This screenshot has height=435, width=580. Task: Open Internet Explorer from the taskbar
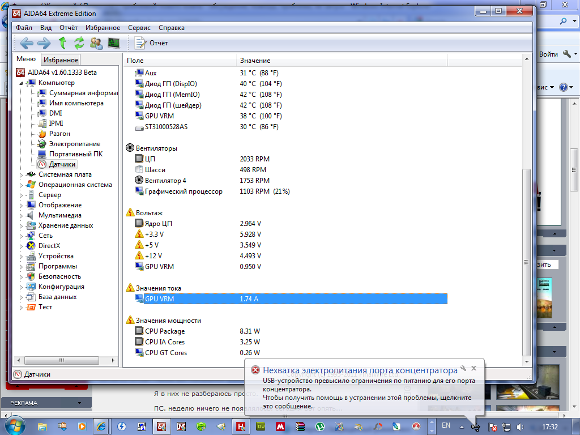click(101, 427)
